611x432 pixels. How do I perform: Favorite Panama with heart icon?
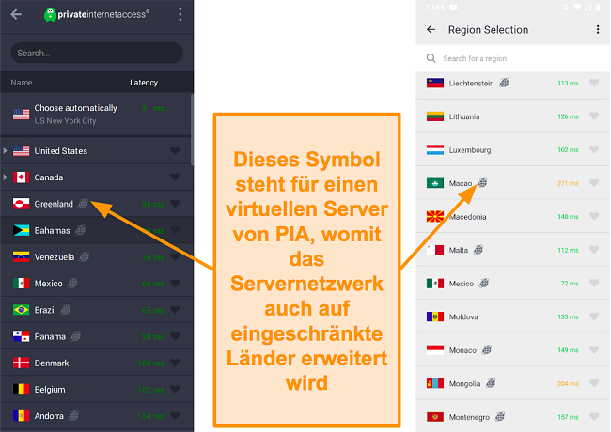pyautogui.click(x=176, y=336)
